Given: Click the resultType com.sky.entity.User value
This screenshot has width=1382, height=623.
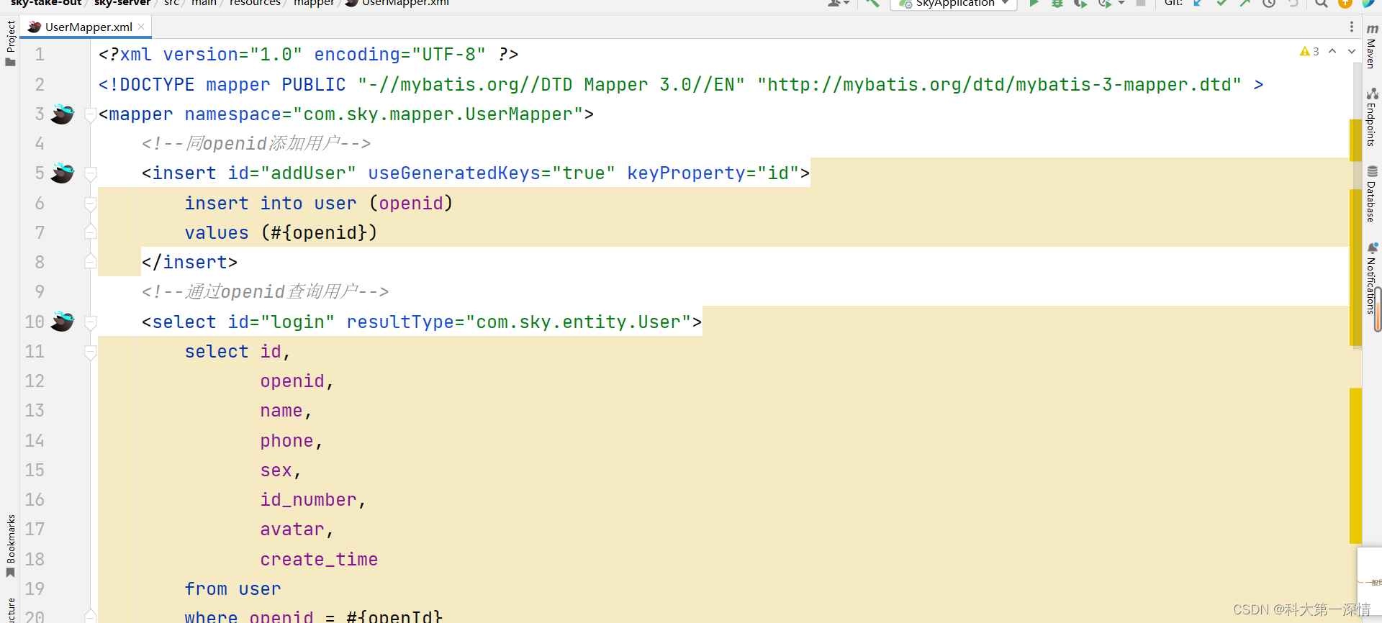Looking at the screenshot, I should [579, 322].
